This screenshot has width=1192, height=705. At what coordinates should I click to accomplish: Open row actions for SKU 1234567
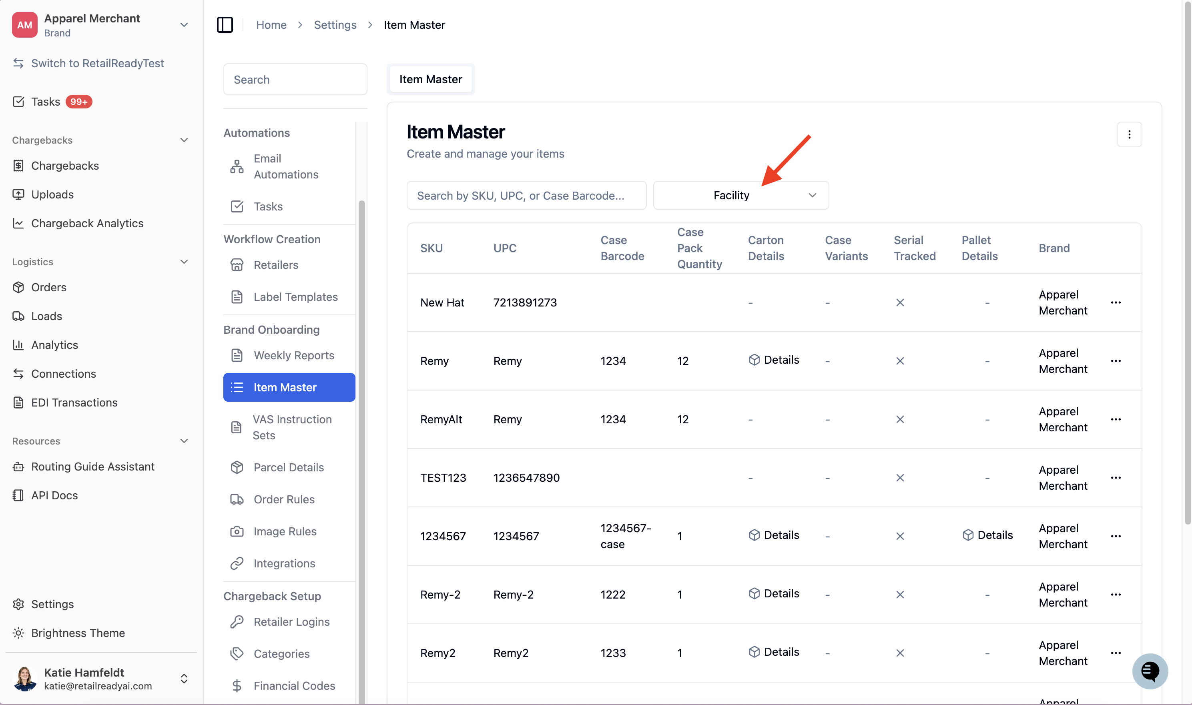[1116, 536]
